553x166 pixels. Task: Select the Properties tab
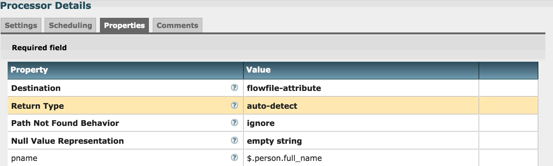coord(124,25)
